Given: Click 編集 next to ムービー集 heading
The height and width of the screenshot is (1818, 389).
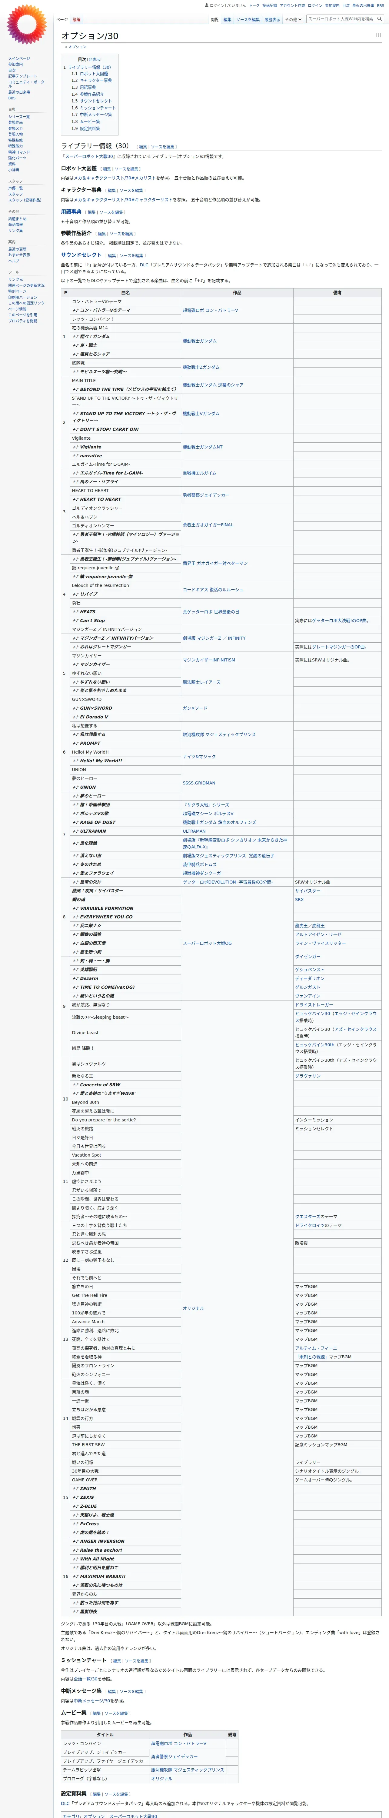Looking at the screenshot, I should coord(97,1713).
